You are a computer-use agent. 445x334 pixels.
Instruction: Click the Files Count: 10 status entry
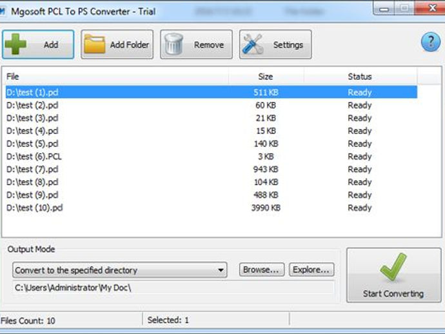coord(28,320)
